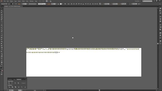Image resolution: width=162 pixels, height=91 pixels.
Task: Click the Crop pathfinder icon
Action: click(x=19, y=87)
